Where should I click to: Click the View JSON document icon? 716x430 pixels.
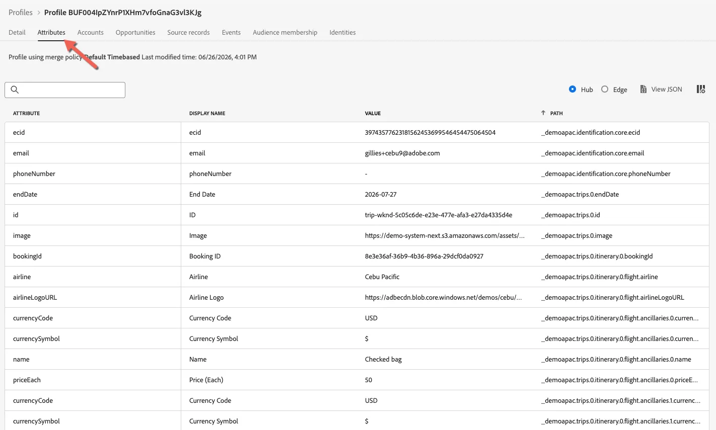coord(643,89)
